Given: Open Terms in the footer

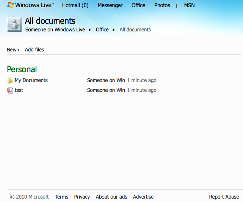Looking at the screenshot, I should [x=61, y=197].
